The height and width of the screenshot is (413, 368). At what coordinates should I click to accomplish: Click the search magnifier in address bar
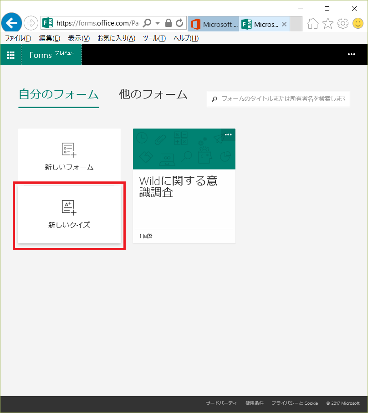coord(147,23)
